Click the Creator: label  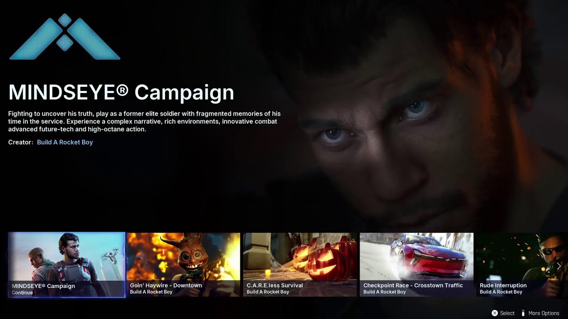20,142
